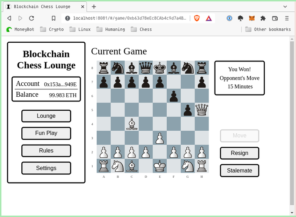This screenshot has height=217, width=296.
Task: Select the black king on E8
Action: pos(160,68)
